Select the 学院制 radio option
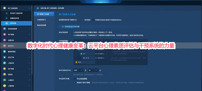 (x=93, y=20)
